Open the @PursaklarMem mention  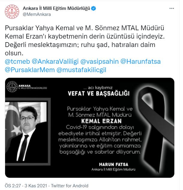tap(30, 70)
